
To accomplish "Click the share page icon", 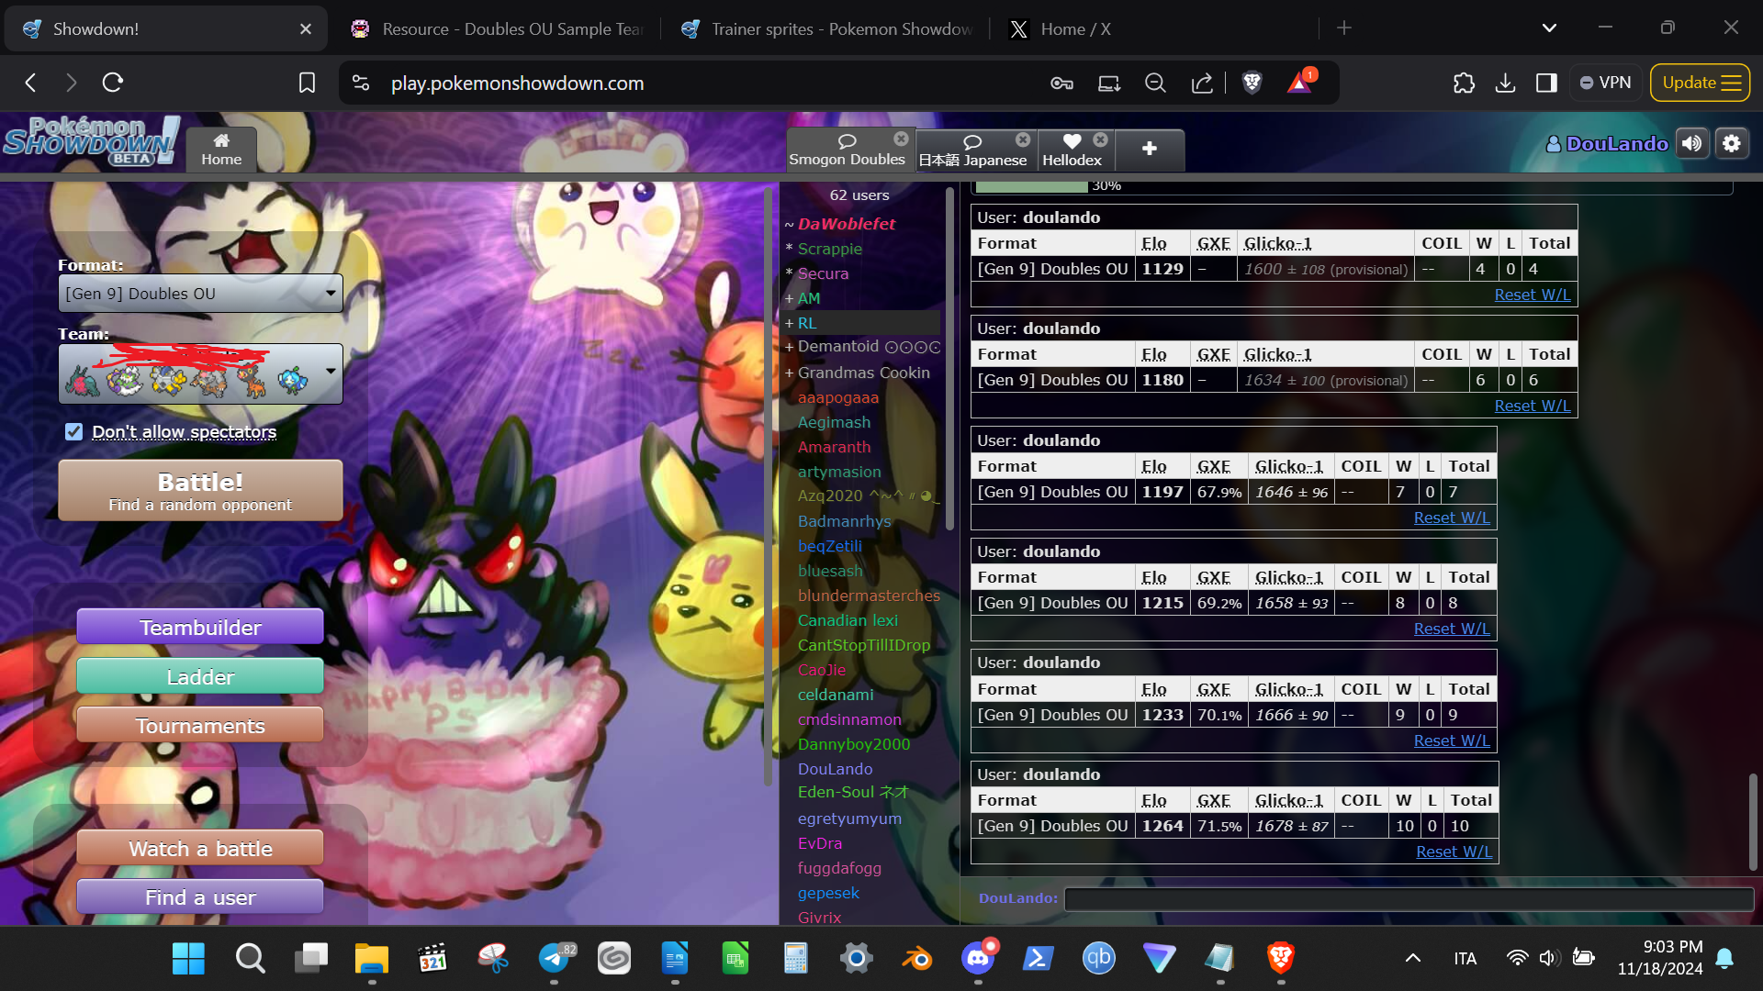I will (x=1202, y=83).
